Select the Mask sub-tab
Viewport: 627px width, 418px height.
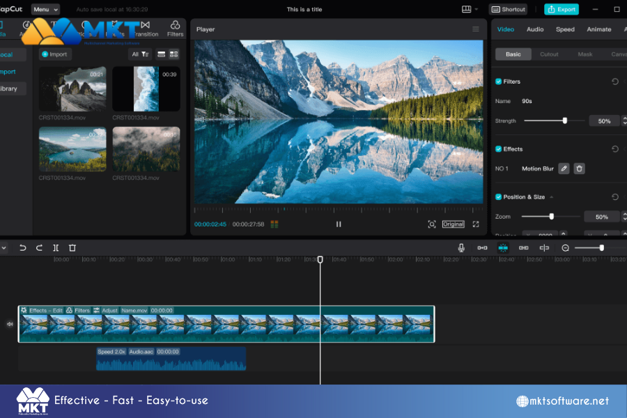585,54
